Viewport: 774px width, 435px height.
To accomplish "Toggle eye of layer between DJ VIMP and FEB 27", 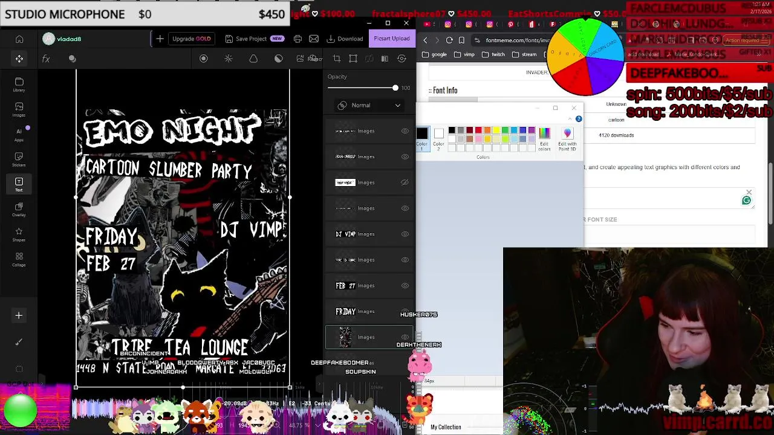I will 405,260.
